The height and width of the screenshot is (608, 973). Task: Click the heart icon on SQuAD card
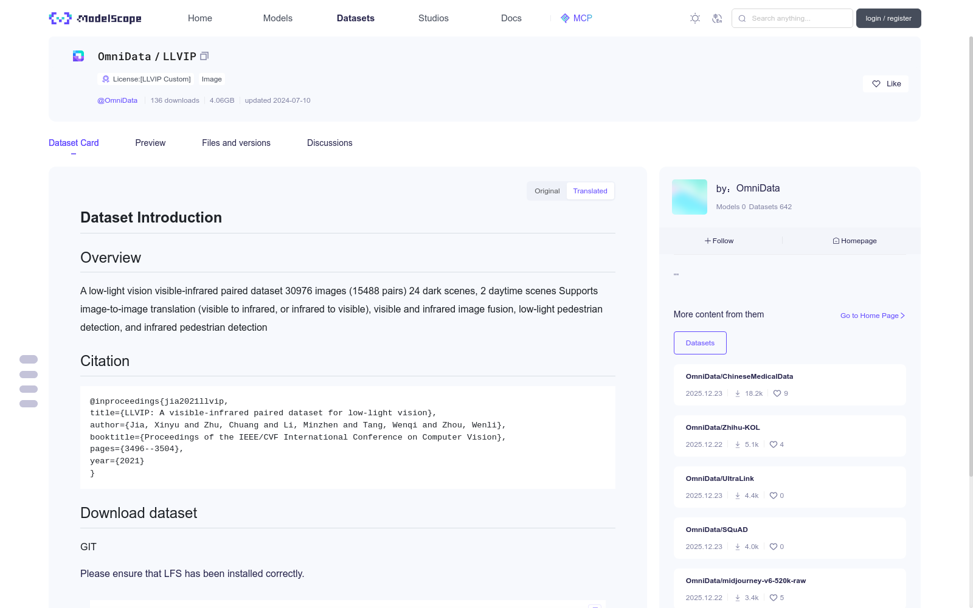point(774,547)
